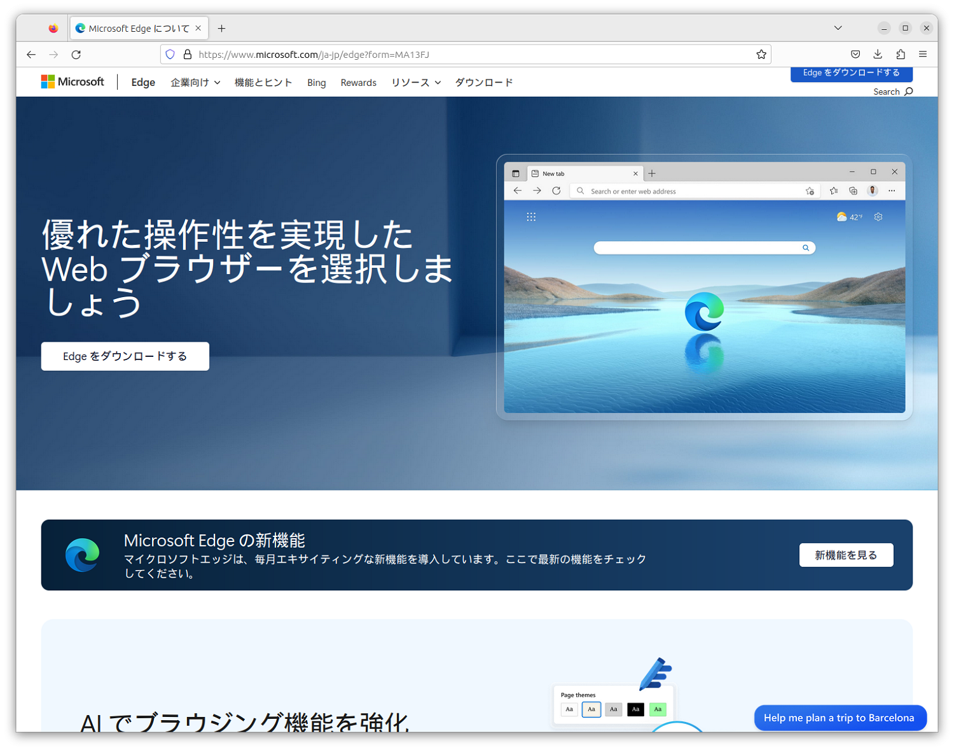Click the white Edge をダウンロードする hero button

click(x=125, y=356)
